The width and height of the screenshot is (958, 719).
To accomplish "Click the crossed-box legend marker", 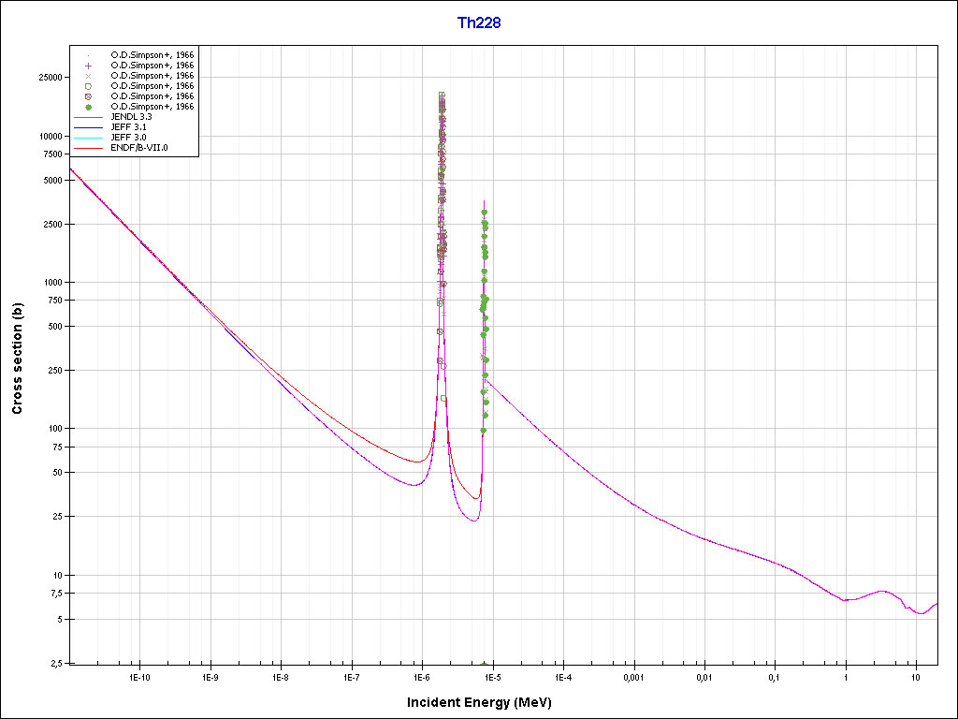I will point(88,96).
